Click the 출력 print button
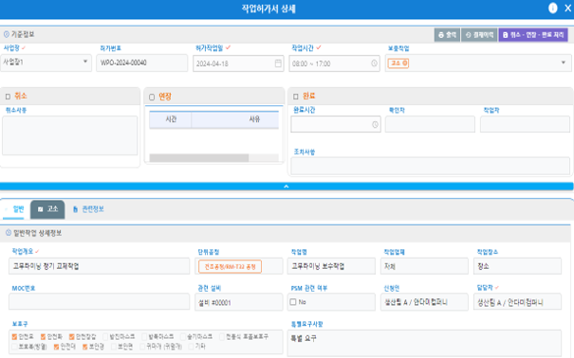This screenshot has height=358, width=574. tap(447, 35)
